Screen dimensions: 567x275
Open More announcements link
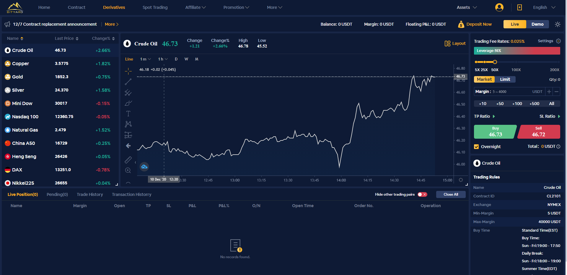point(112,24)
